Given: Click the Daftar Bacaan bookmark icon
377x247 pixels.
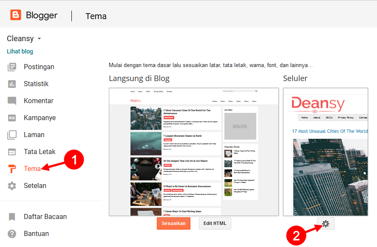Looking at the screenshot, I should [12, 217].
